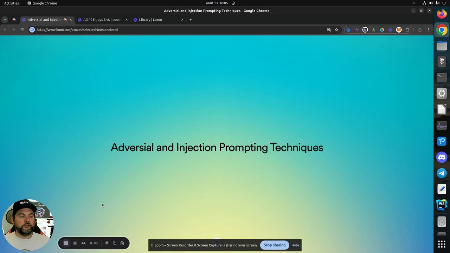The height and width of the screenshot is (253, 450).
Task: Open Telegram from the dock
Action: coord(442,173)
